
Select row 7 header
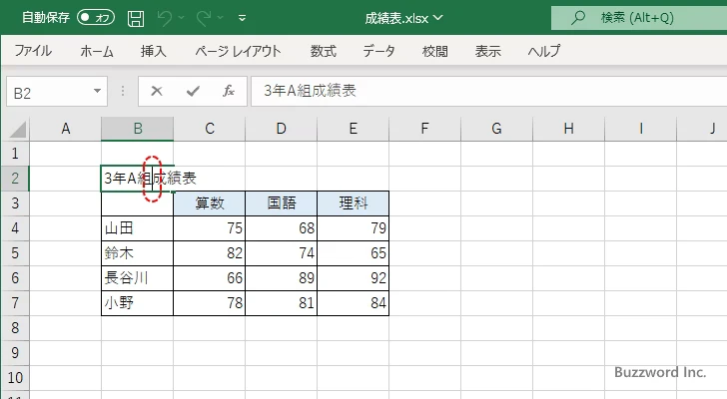[x=15, y=303]
